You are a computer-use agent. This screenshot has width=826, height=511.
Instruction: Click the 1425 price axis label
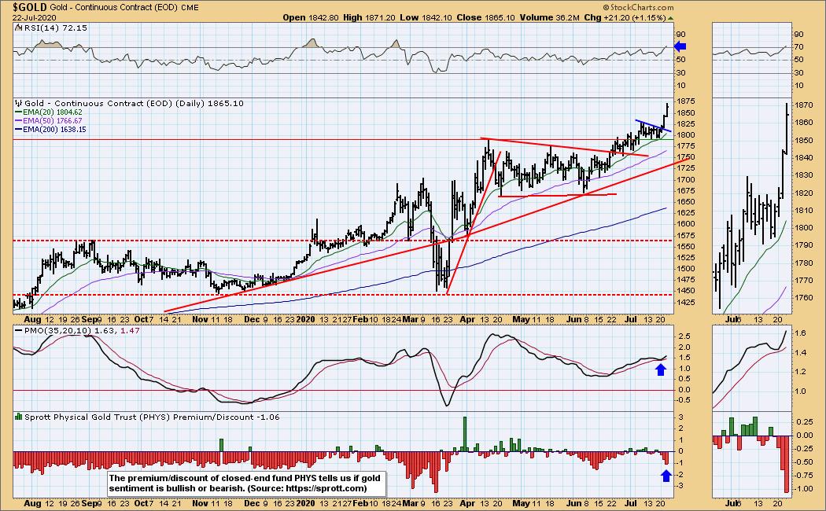(686, 302)
